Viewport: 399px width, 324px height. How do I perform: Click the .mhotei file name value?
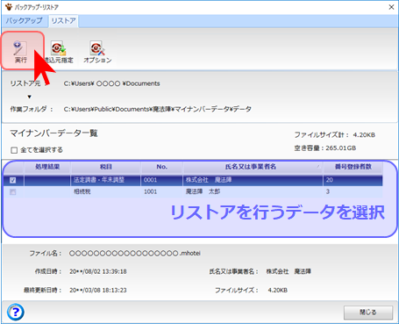click(x=135, y=254)
